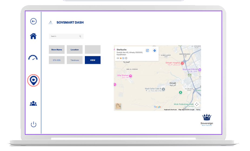The height and width of the screenshot is (151, 250).
Task: Select the store location pin icon
Action: coord(34,80)
